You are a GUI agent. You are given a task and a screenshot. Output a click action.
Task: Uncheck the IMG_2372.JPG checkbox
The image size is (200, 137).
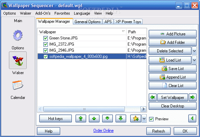coord(45,44)
